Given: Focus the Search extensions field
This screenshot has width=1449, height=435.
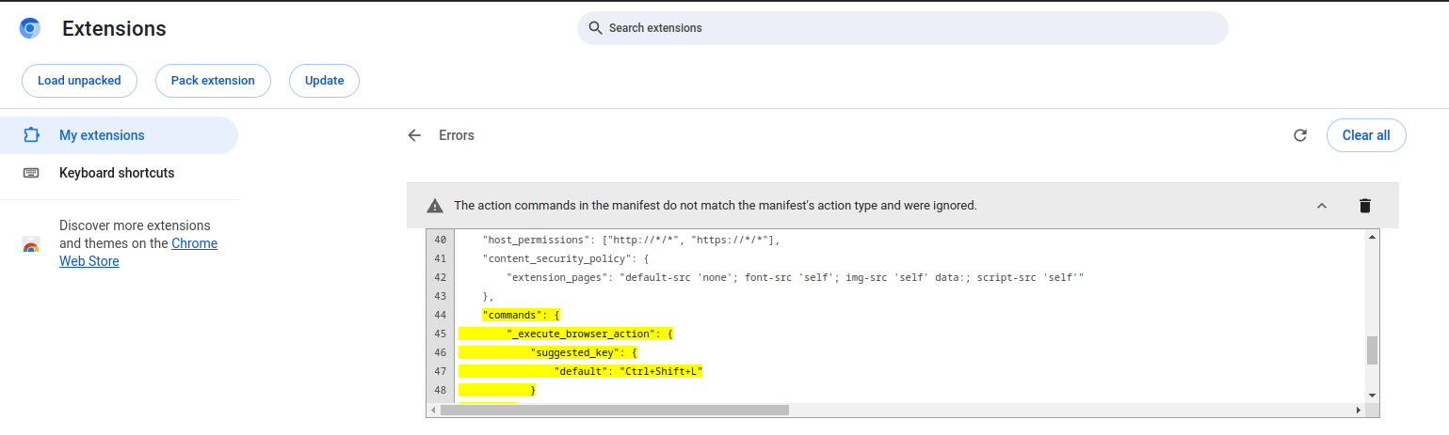Looking at the screenshot, I should tap(904, 28).
